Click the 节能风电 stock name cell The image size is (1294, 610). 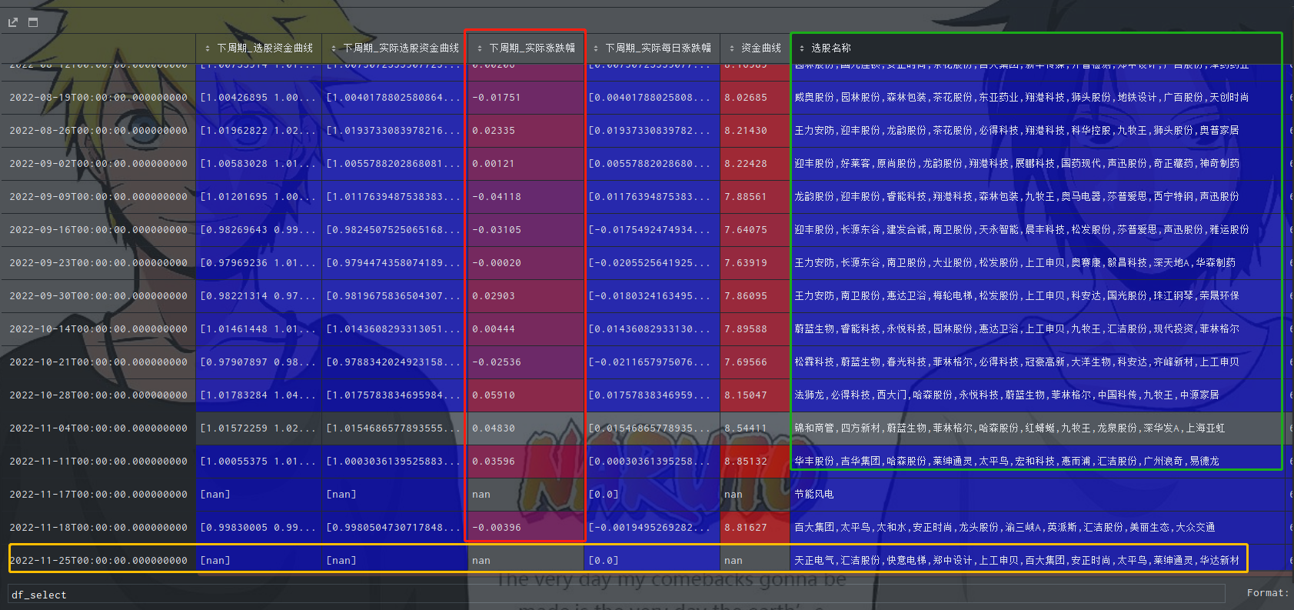[x=813, y=495]
